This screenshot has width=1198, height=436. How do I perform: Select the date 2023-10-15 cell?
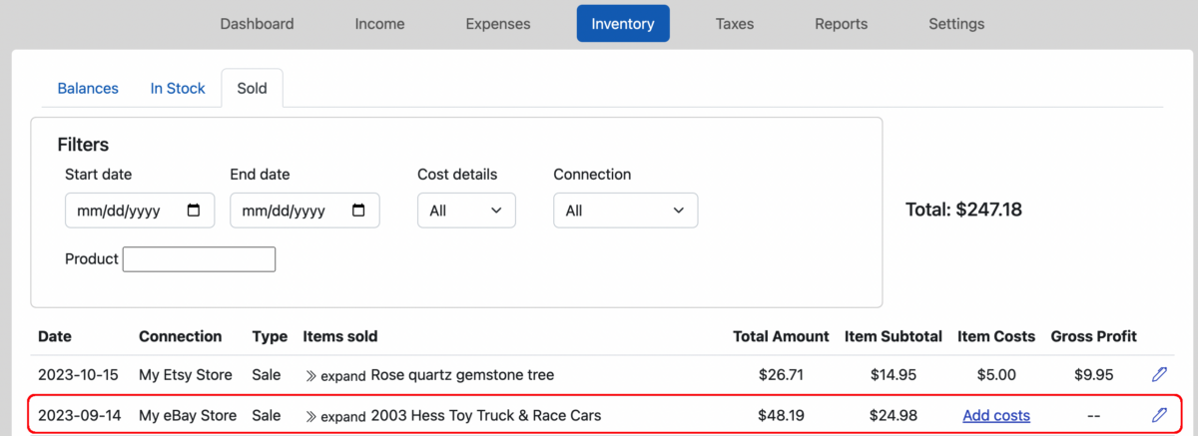[x=78, y=375]
